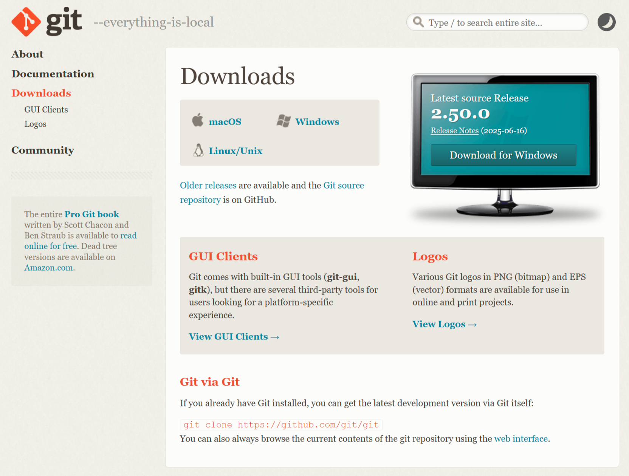Click the Download for Windows button

[504, 155]
